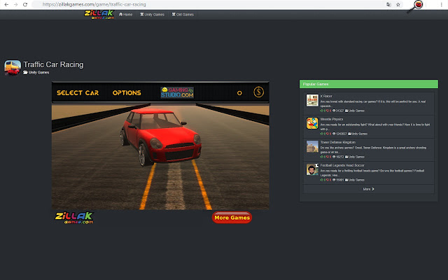Click X Racer description text
The height and width of the screenshot is (280, 448).
click(373, 104)
